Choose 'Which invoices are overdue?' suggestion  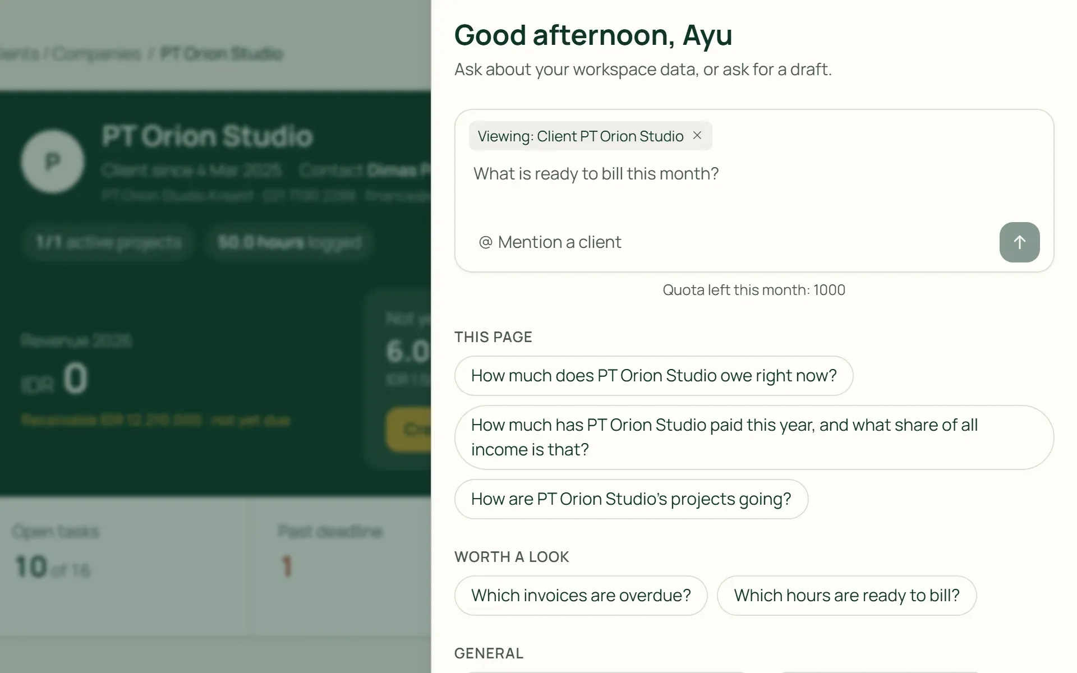581,596
